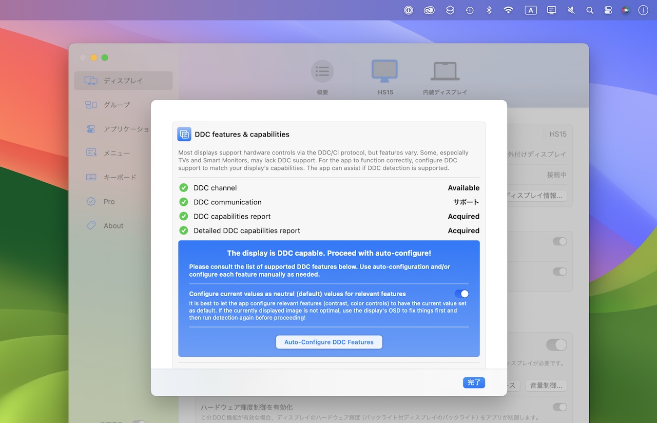657x423 pixels.
Task: Click the input source A icon
Action: (530, 10)
